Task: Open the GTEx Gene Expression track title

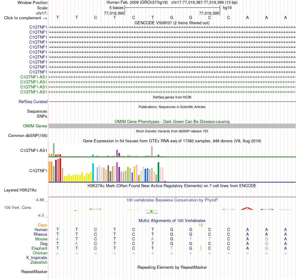Action: [x=172, y=141]
